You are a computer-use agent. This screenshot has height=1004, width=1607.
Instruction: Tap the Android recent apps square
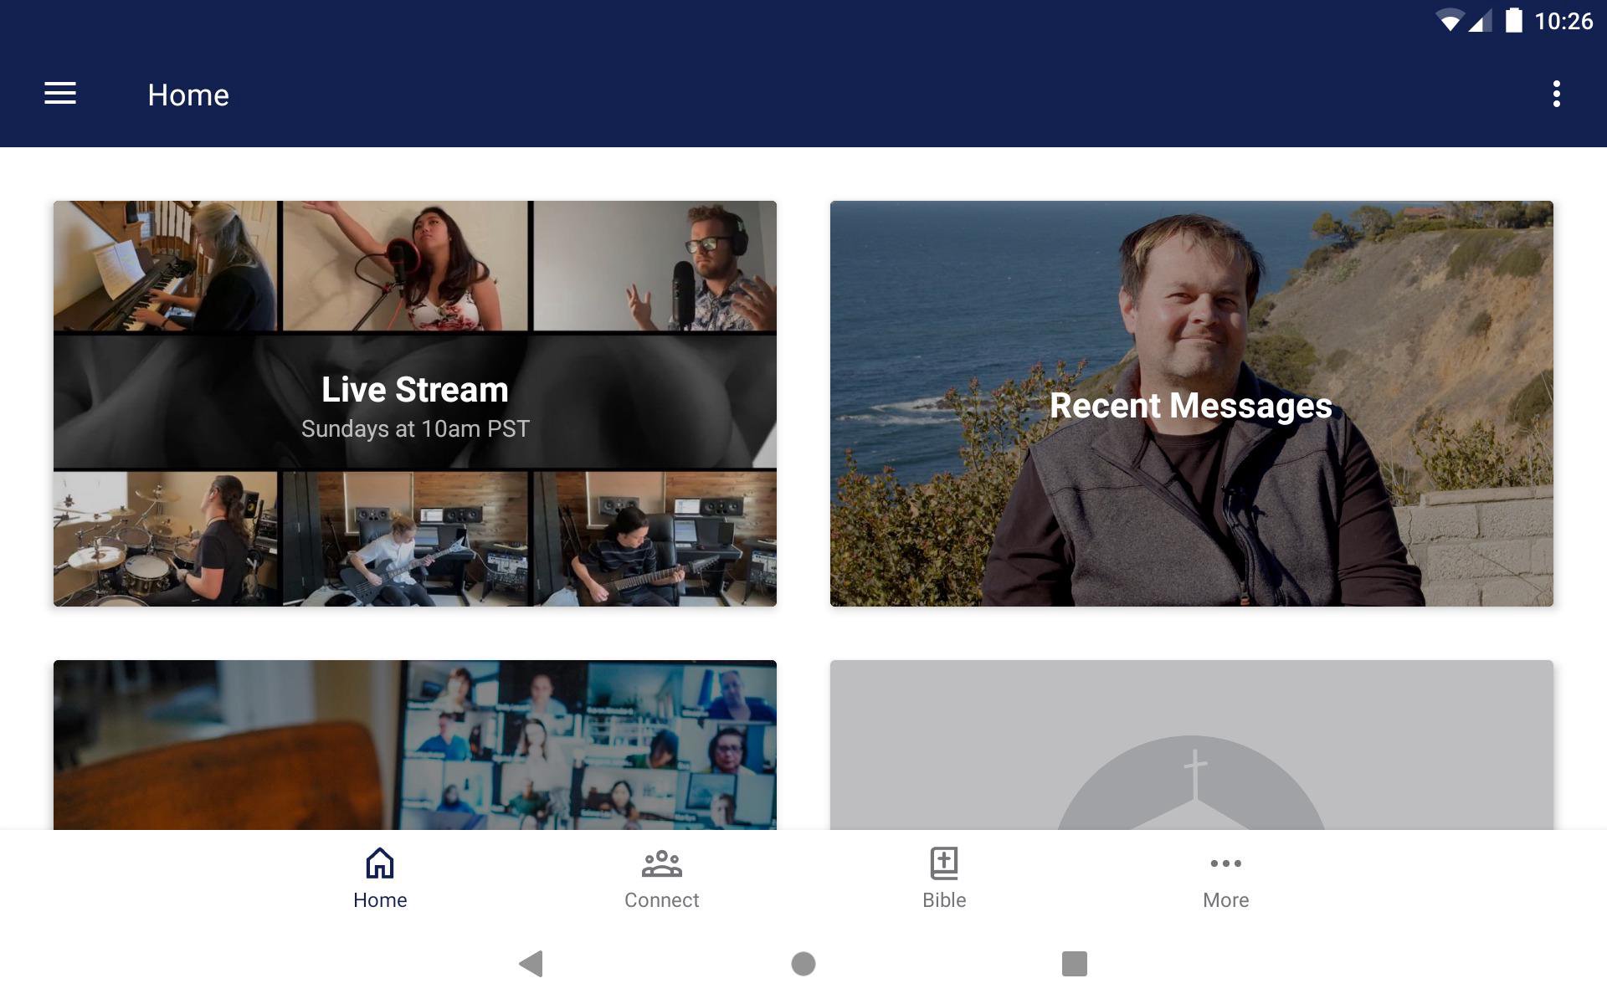(1075, 964)
